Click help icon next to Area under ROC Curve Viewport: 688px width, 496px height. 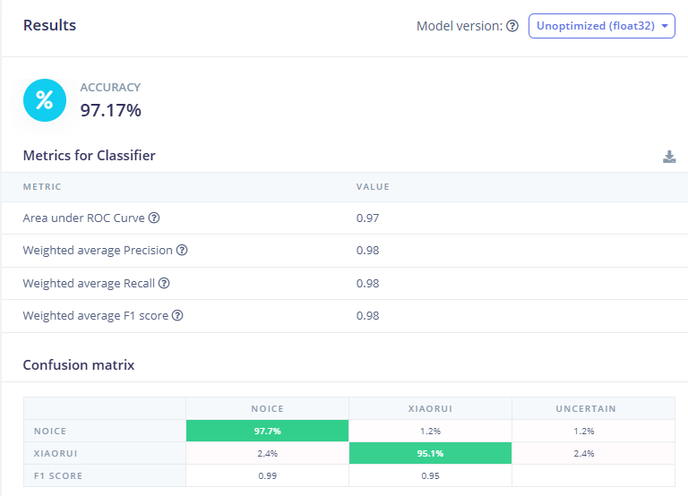pyautogui.click(x=154, y=218)
